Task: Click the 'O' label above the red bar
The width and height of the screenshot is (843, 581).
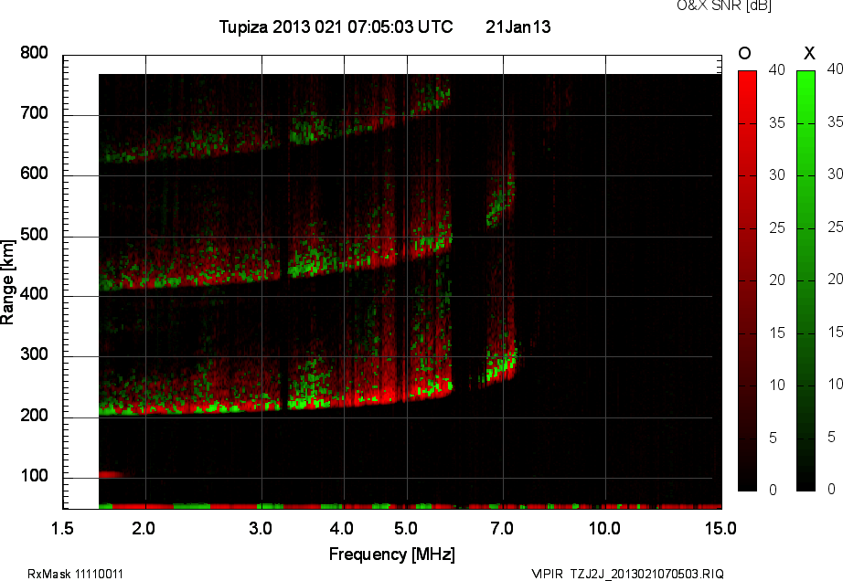Action: pyautogui.click(x=744, y=53)
